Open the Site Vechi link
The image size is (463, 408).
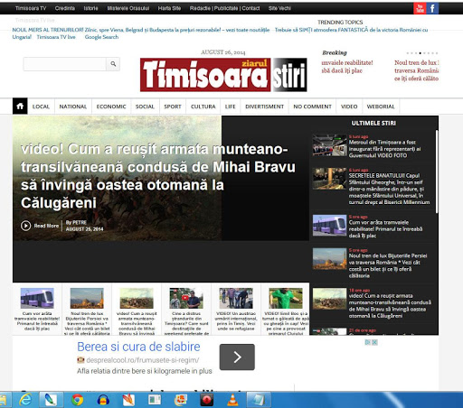pyautogui.click(x=279, y=8)
